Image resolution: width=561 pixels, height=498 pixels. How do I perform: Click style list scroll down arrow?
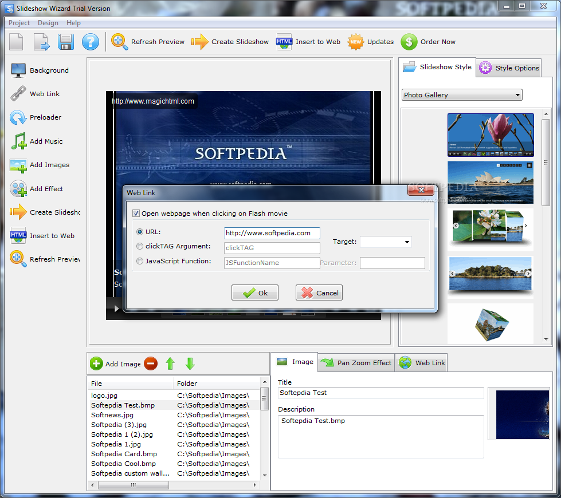546,339
